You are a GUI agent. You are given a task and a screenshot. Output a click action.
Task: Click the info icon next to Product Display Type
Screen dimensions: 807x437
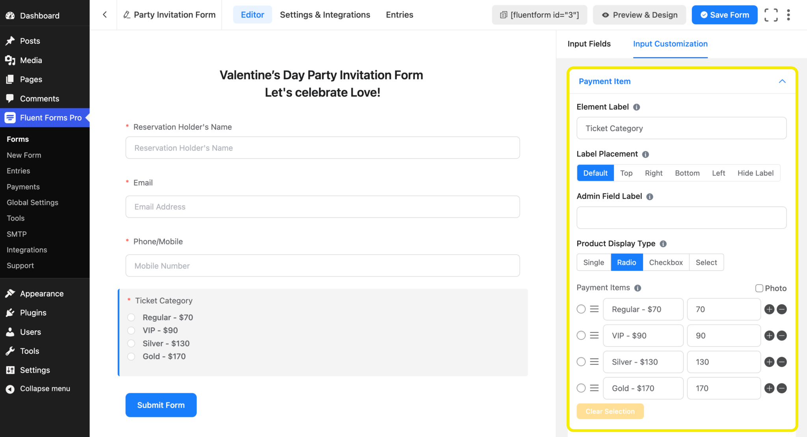tap(663, 244)
